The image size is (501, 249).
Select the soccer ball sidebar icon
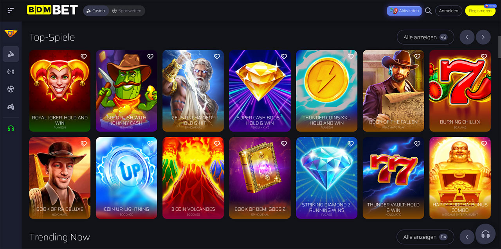11,89
